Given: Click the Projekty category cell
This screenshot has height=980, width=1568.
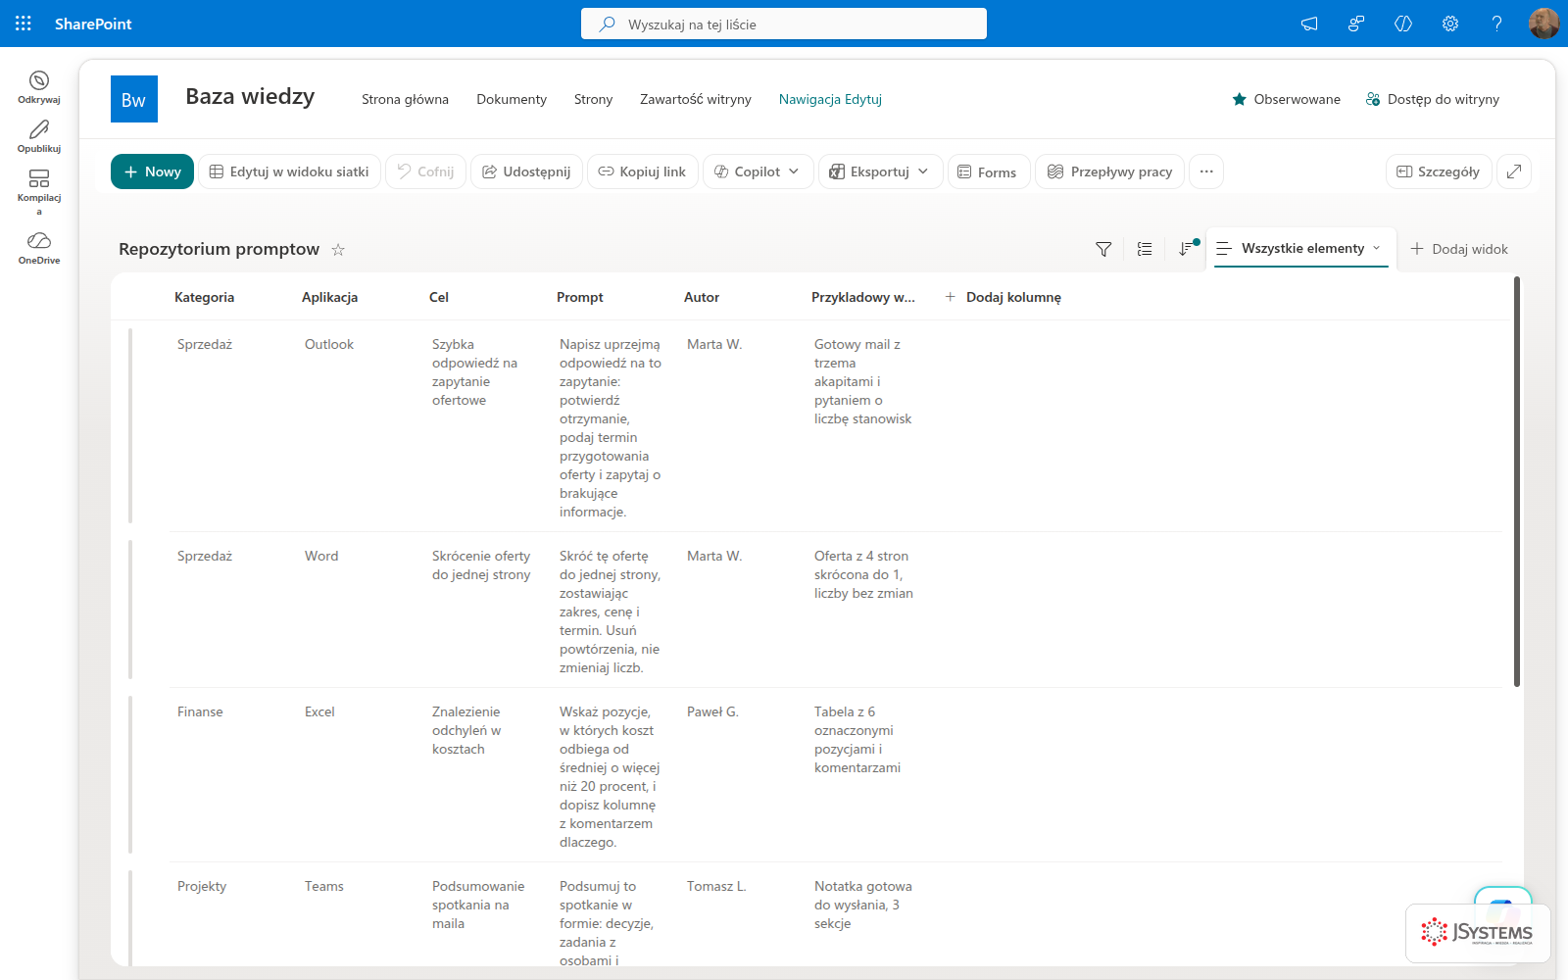Looking at the screenshot, I should (x=202, y=886).
